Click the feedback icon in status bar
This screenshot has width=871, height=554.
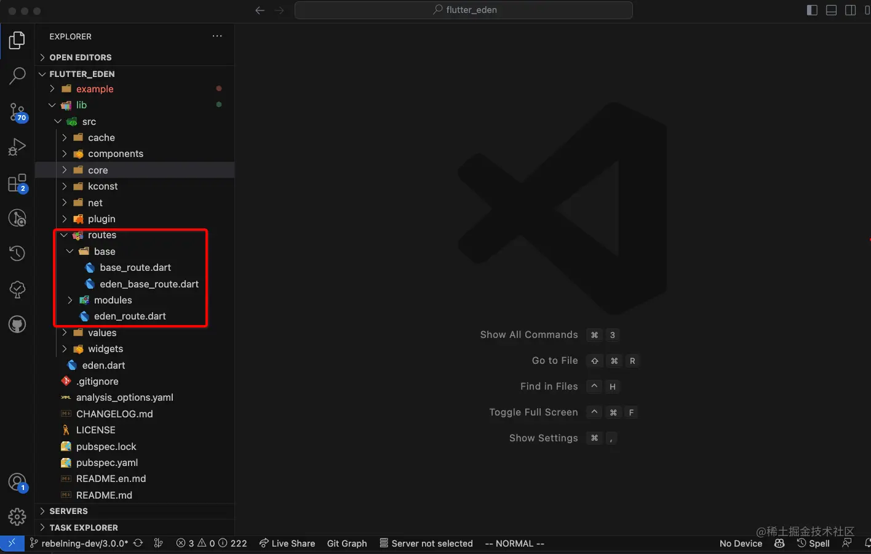point(847,544)
